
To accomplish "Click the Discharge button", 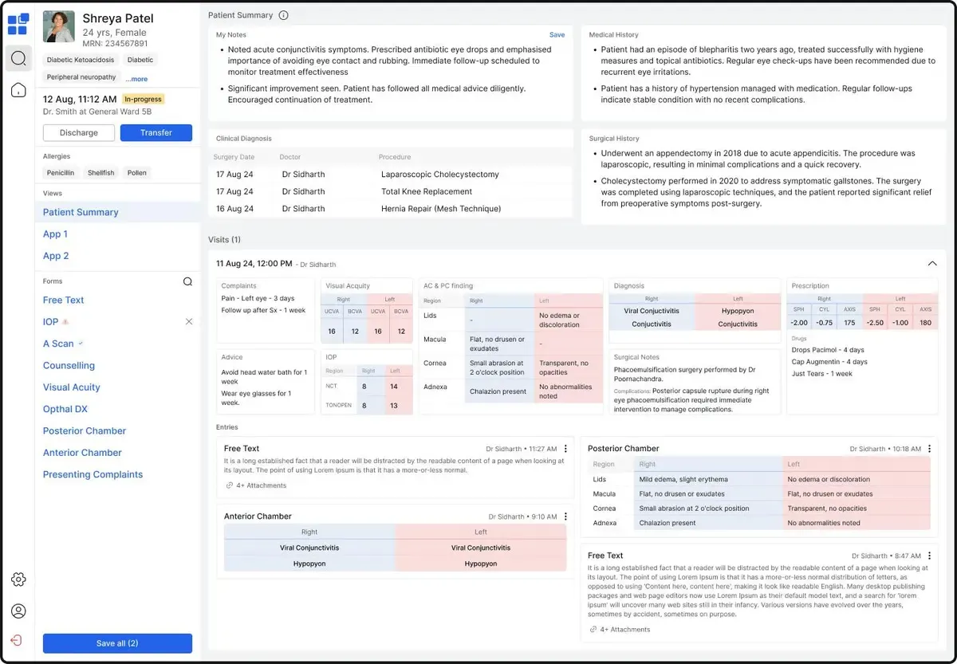I will [79, 133].
